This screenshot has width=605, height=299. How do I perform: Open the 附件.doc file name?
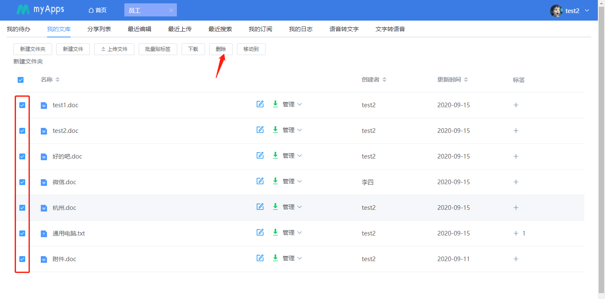64,259
